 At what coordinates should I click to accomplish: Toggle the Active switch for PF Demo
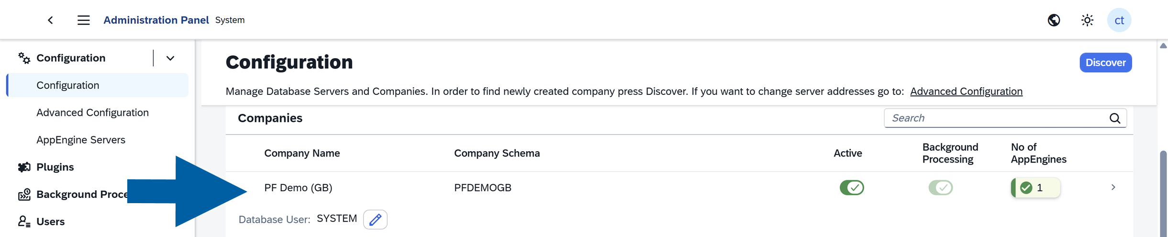pyautogui.click(x=852, y=187)
